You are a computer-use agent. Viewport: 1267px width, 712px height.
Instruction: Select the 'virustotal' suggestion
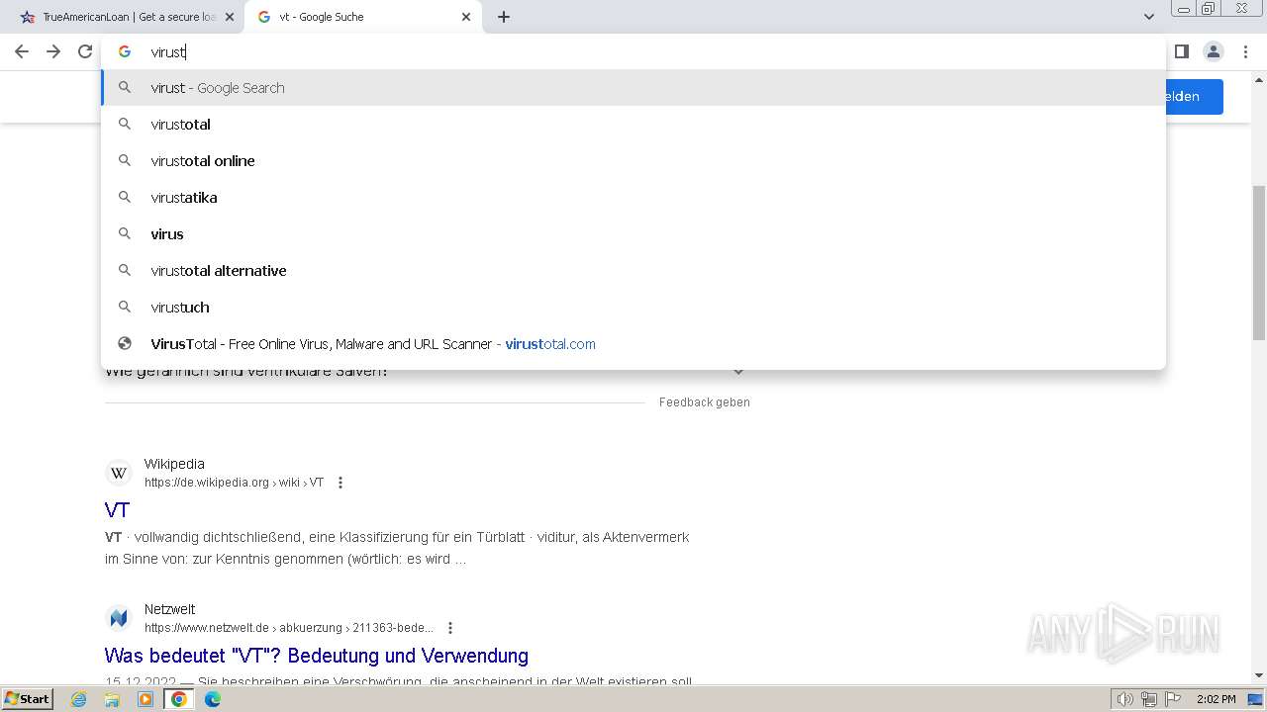click(x=633, y=125)
